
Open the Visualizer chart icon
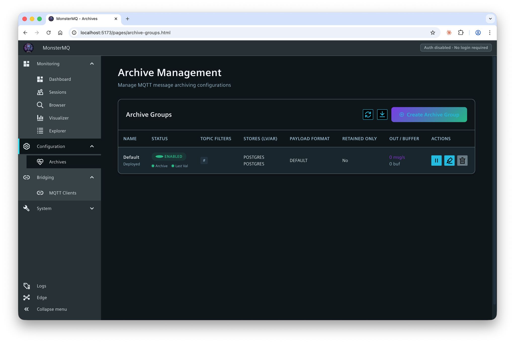click(40, 118)
